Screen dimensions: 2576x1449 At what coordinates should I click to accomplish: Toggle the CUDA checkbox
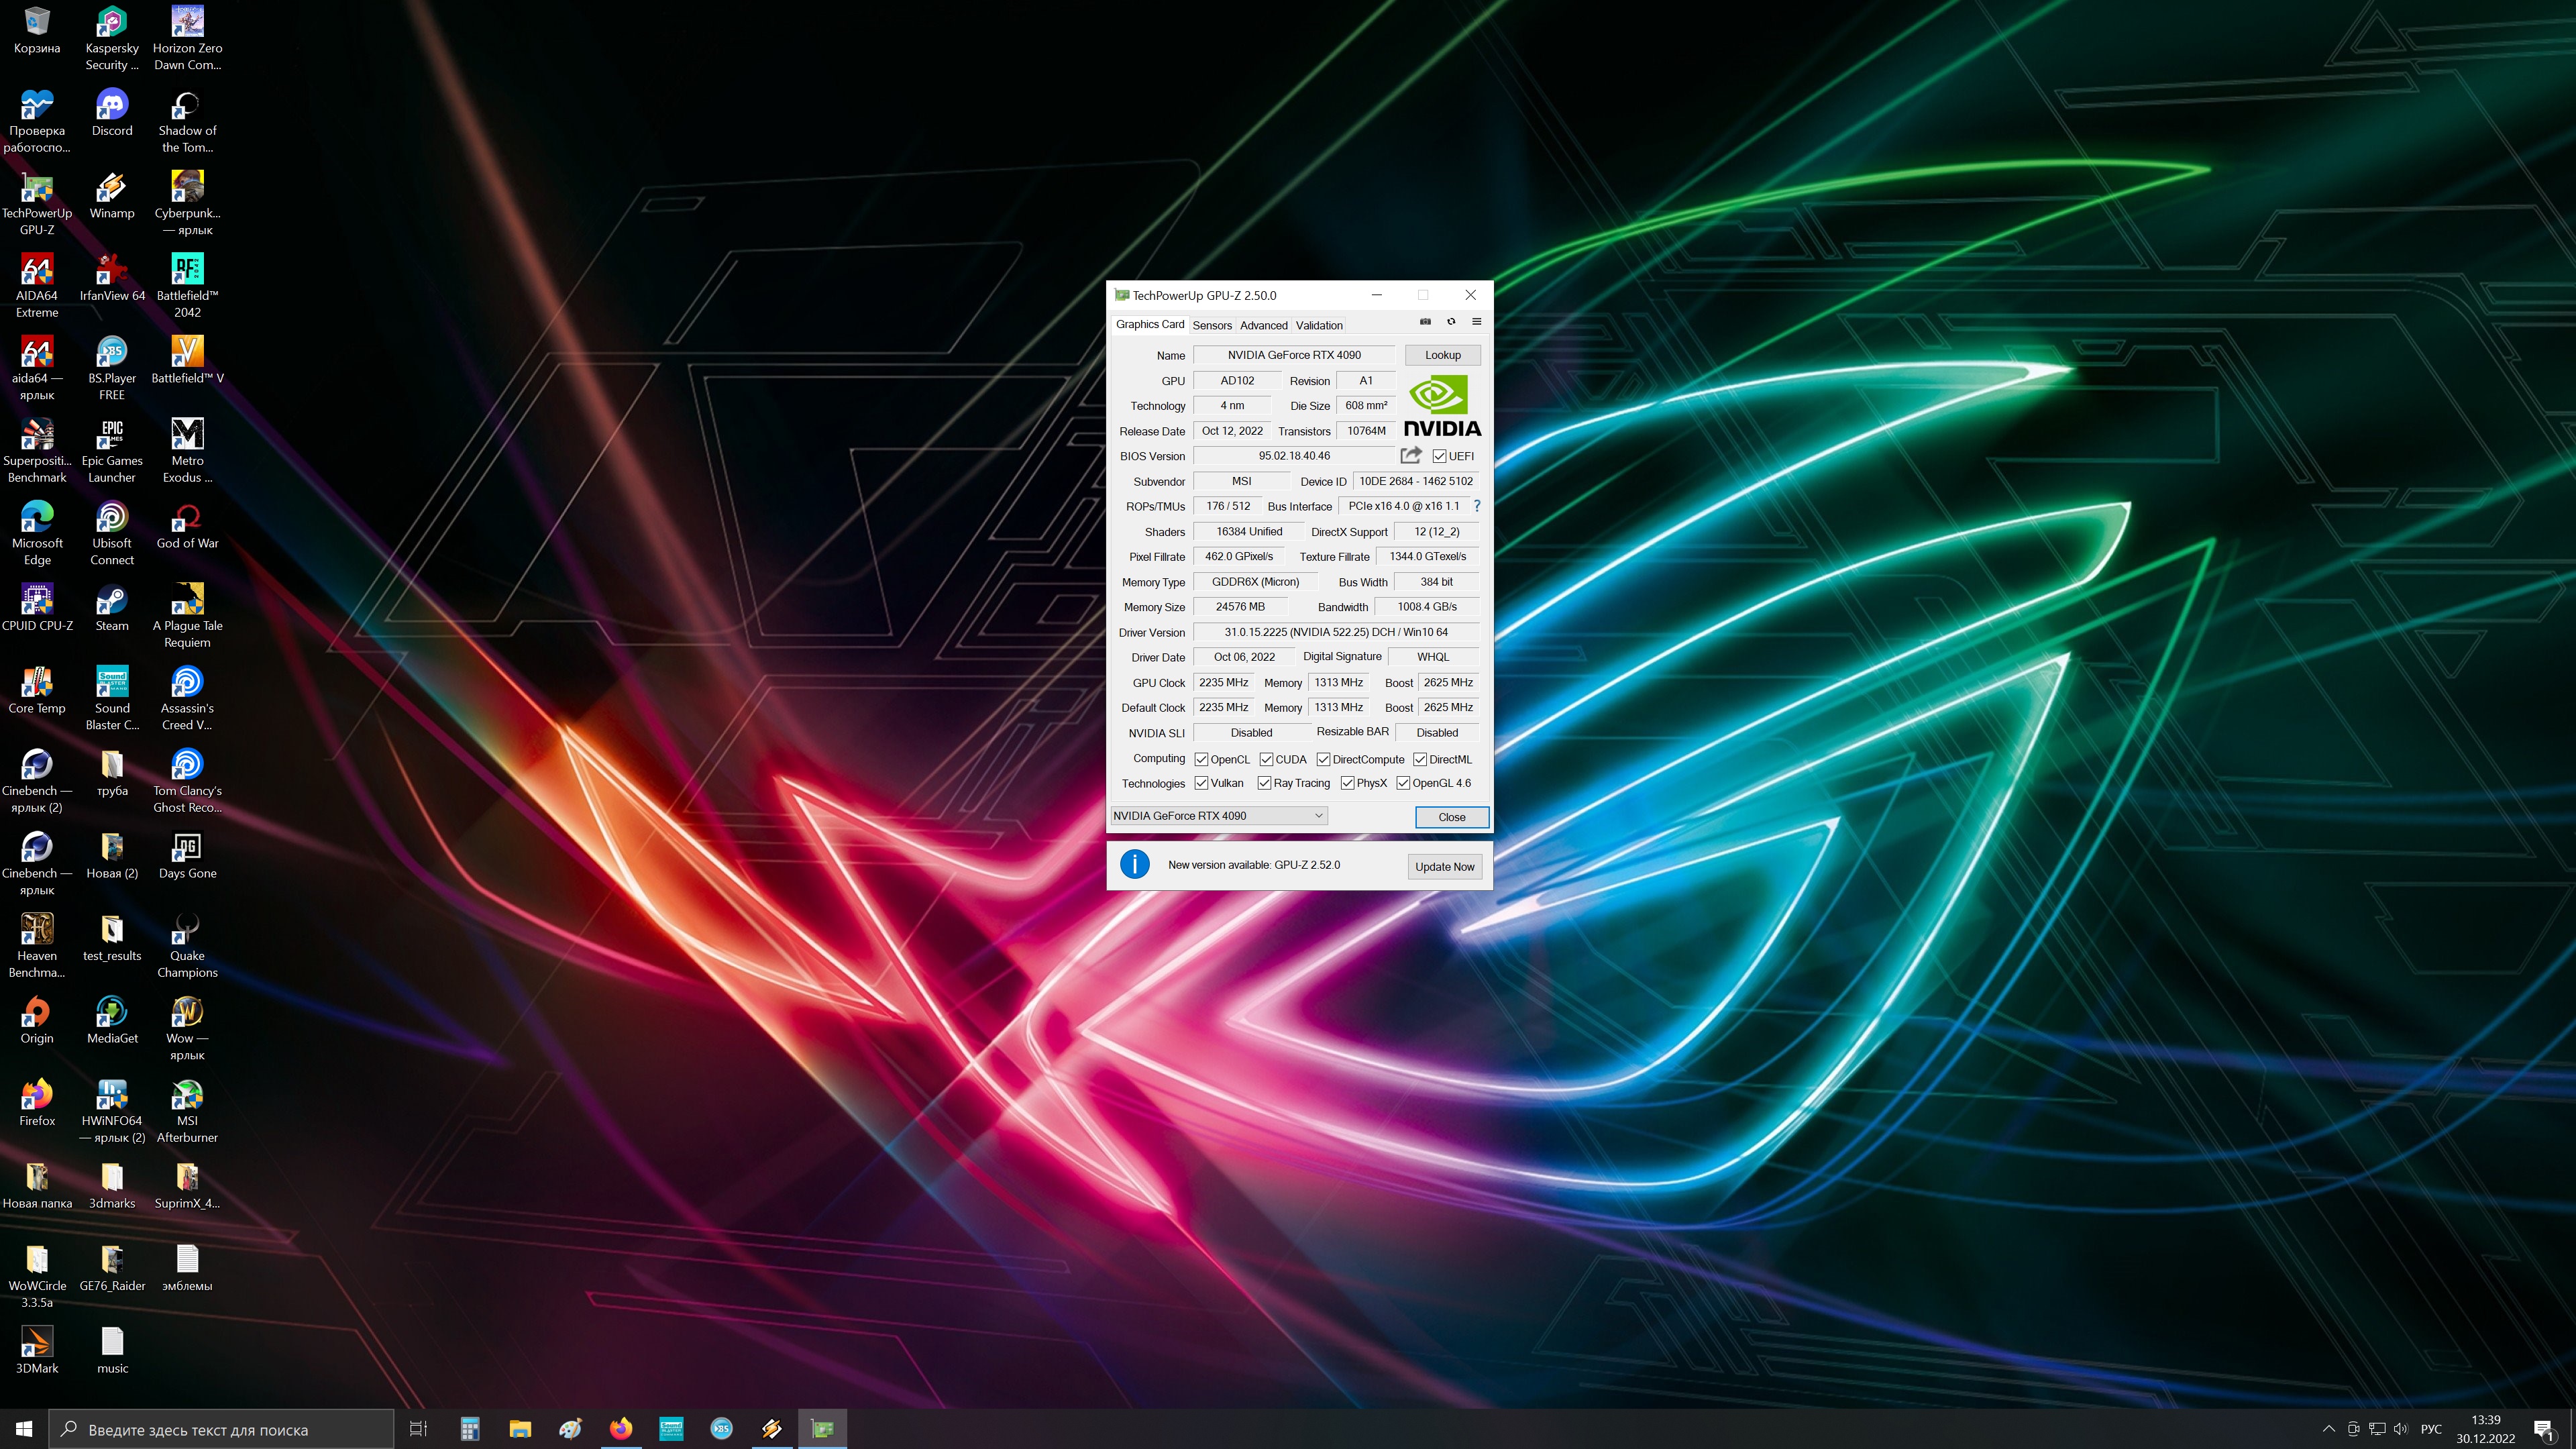tap(1266, 759)
